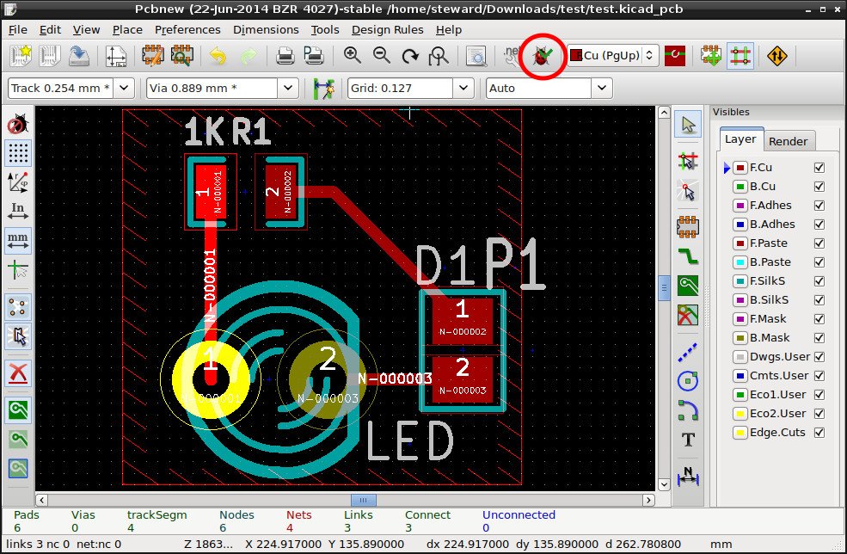The height and width of the screenshot is (554, 847).
Task: Select the Add text tool
Action: [x=688, y=440]
